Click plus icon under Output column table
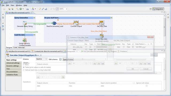The height and width of the screenshot is (96, 171). coord(38,77)
